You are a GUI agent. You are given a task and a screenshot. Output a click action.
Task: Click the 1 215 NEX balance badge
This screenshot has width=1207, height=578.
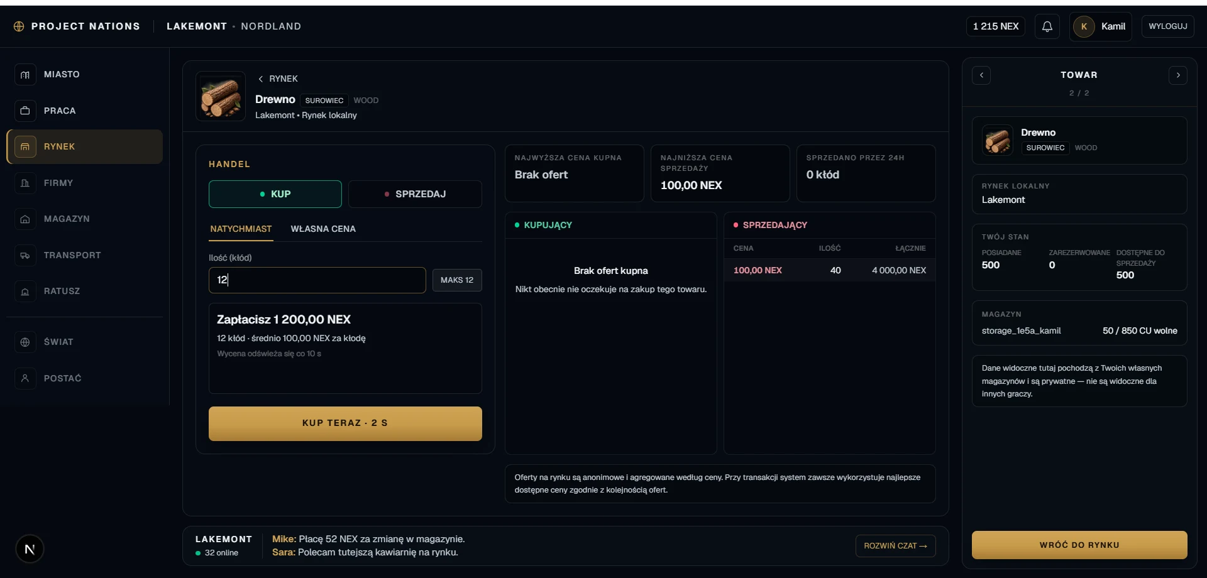point(996,26)
